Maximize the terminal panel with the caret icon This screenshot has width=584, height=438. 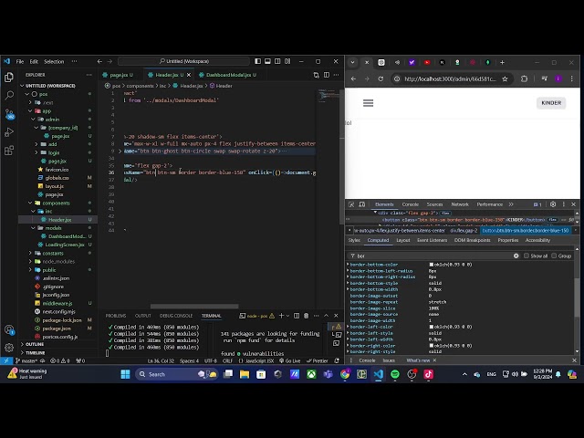point(327,316)
